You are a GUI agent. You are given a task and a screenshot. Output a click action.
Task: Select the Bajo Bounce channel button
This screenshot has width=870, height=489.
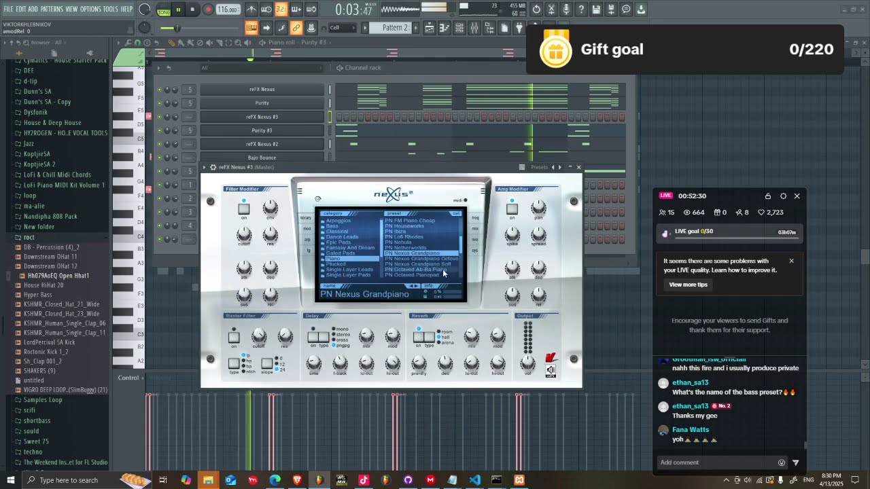coord(262,158)
